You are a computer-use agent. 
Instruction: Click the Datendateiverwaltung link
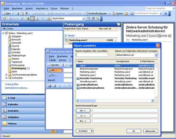point(17,88)
